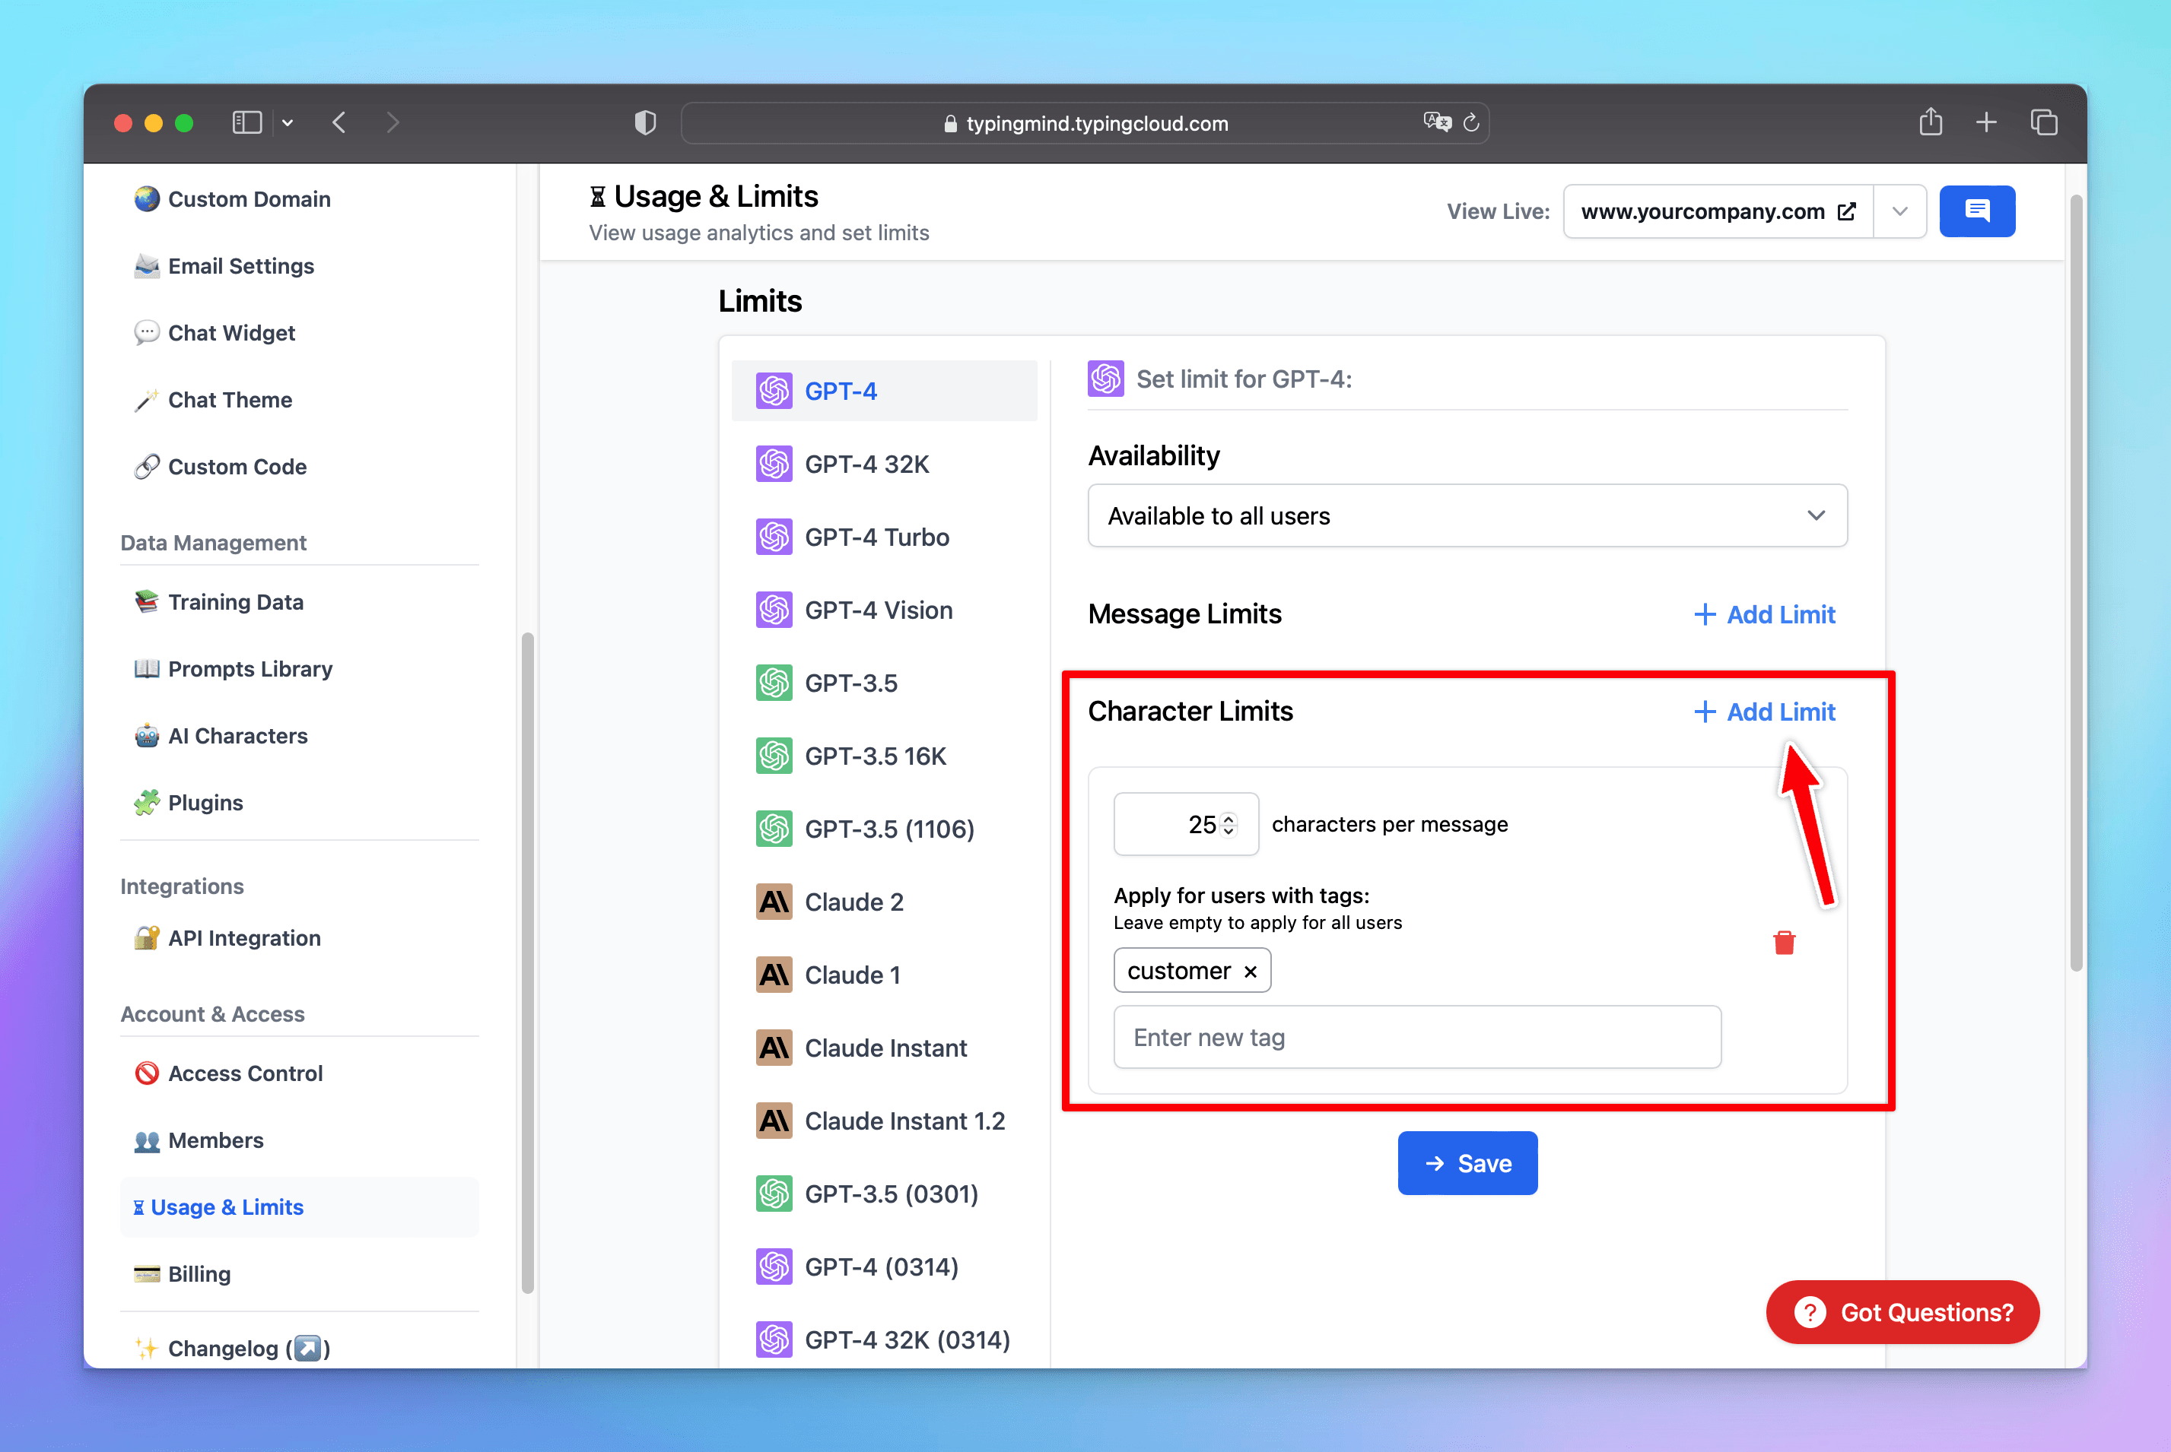Image resolution: width=2171 pixels, height=1452 pixels.
Task: Select the GPT-4 Vision model icon
Action: click(774, 610)
